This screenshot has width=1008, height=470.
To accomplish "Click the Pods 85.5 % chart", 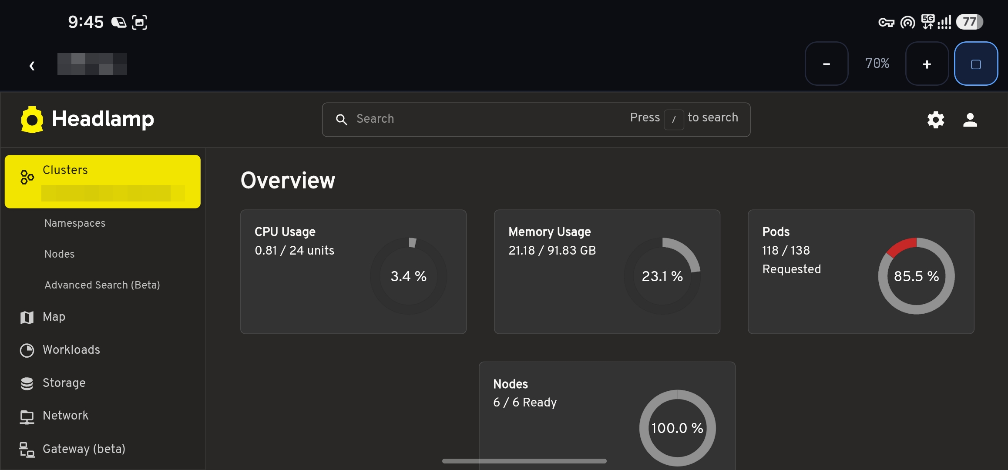I will click(x=916, y=276).
